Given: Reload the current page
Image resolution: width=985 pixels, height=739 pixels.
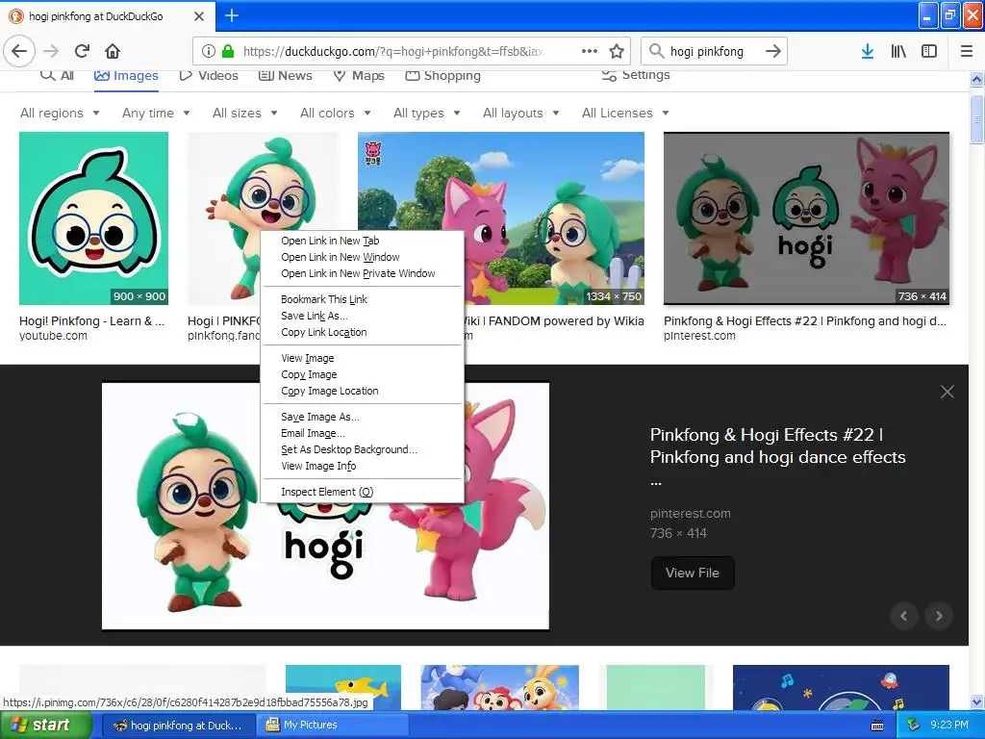Looking at the screenshot, I should pyautogui.click(x=83, y=51).
